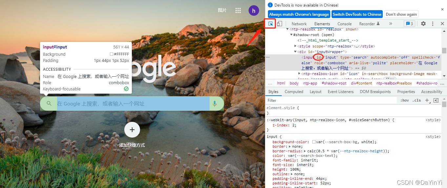Screen dimensions: 447x188
Task: Click Don't show again button
Action: [401, 14]
